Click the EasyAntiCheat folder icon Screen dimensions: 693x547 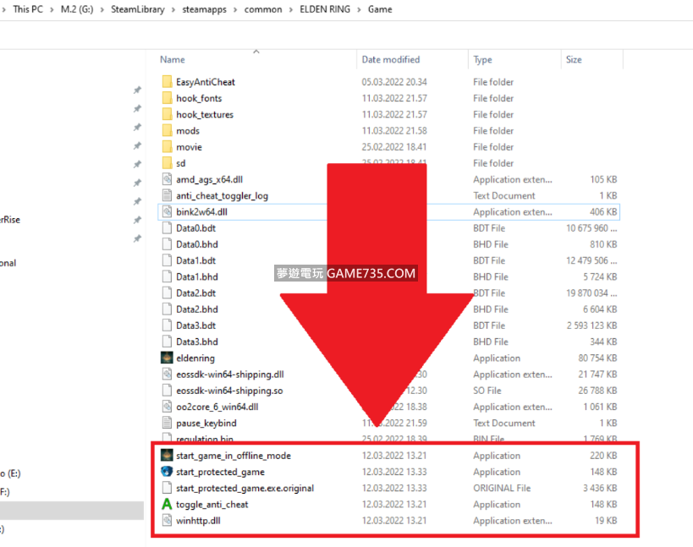click(x=167, y=82)
